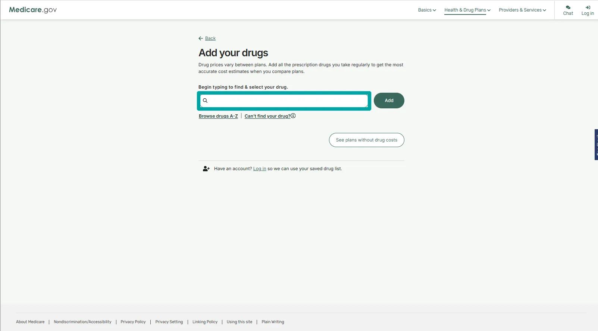Click Log in link for saved drug list
Viewport: 598px width, 331px height.
pyautogui.click(x=260, y=169)
